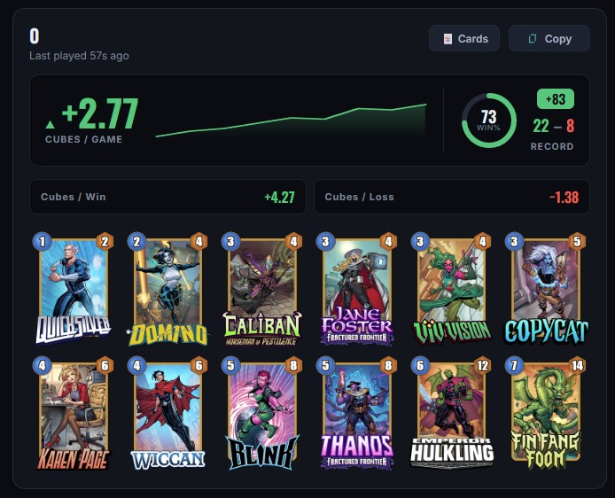Image resolution: width=615 pixels, height=498 pixels.
Task: Open the Emperor Hulkling card
Action: tap(452, 414)
